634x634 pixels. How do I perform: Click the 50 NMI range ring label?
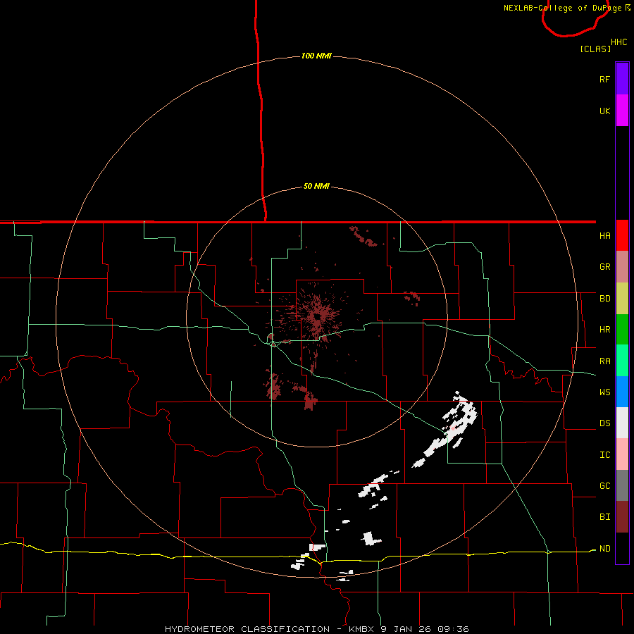coord(316,187)
